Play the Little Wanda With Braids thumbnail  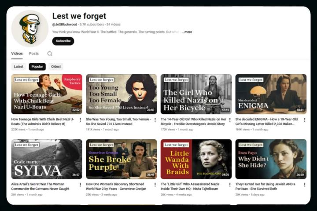(196, 159)
